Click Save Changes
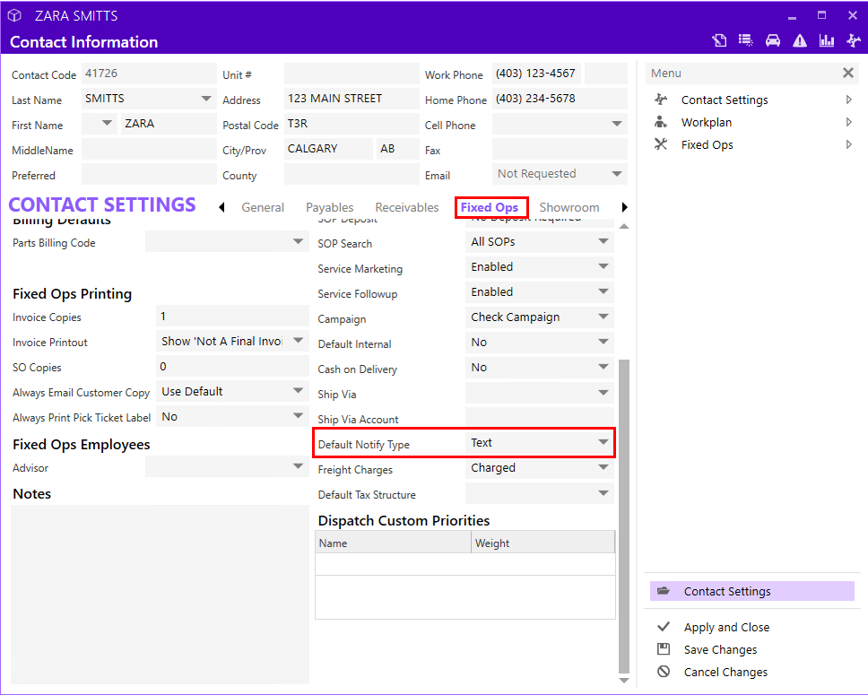The image size is (868, 695). [720, 649]
